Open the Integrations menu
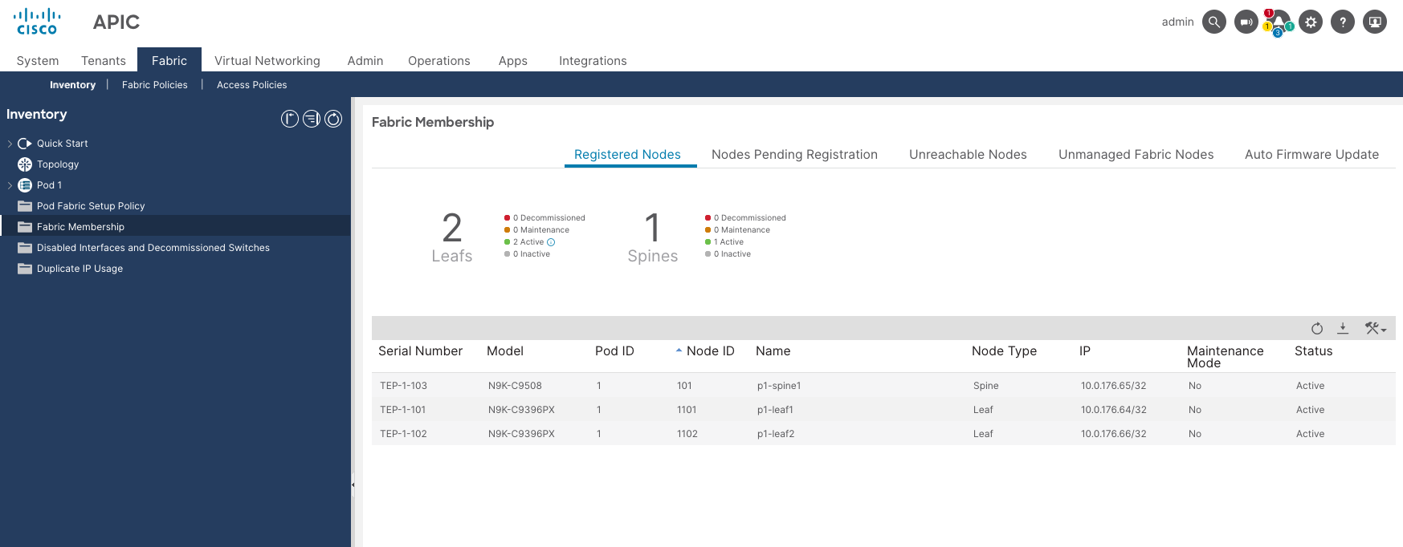 pyautogui.click(x=593, y=61)
